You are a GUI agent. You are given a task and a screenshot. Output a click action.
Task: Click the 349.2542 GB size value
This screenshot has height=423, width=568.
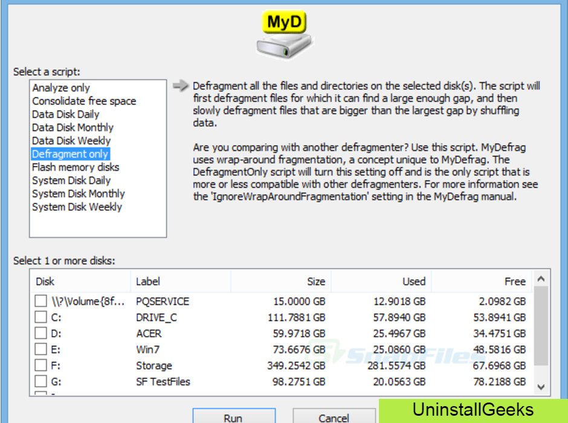pyautogui.click(x=297, y=366)
